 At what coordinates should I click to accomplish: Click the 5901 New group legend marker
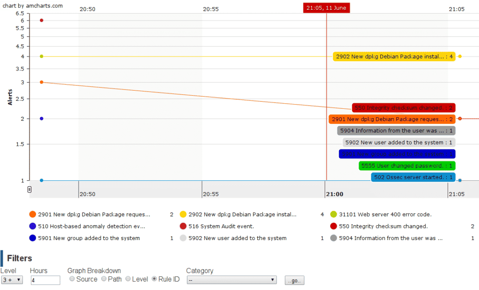pyautogui.click(x=32, y=238)
